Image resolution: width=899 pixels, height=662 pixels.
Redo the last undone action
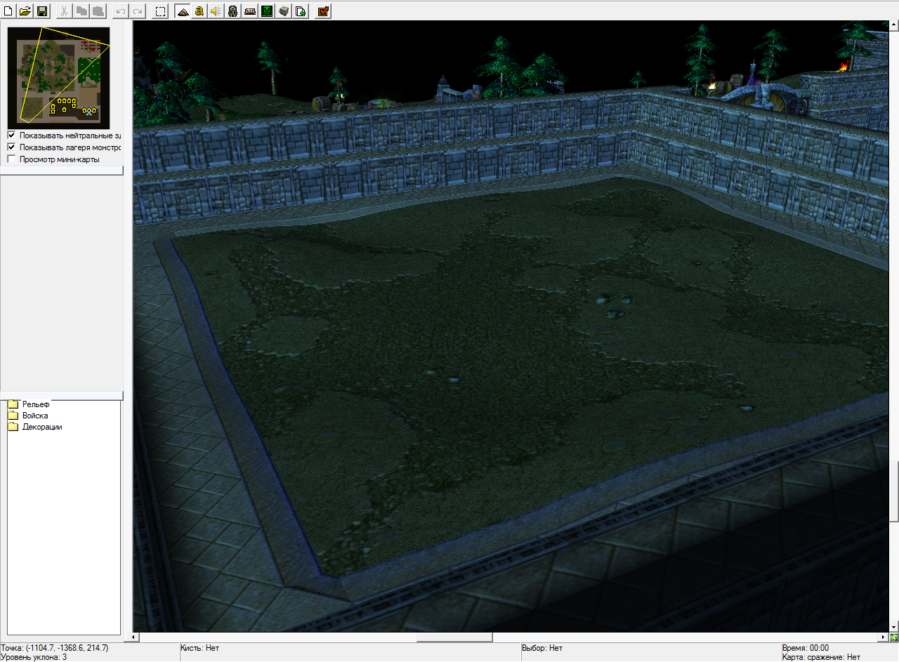137,11
